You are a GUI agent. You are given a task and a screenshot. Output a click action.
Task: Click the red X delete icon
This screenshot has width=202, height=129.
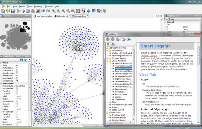click(38, 11)
